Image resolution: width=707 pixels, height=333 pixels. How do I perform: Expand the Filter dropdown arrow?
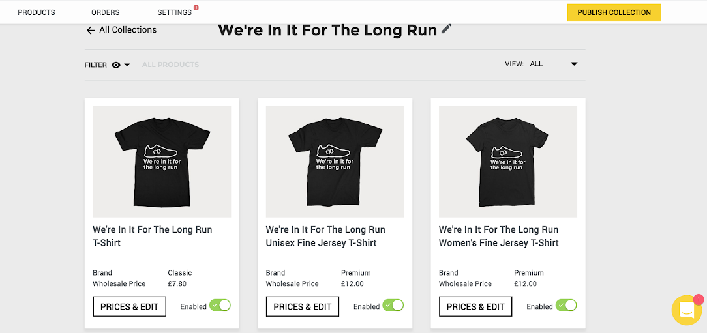click(x=127, y=65)
